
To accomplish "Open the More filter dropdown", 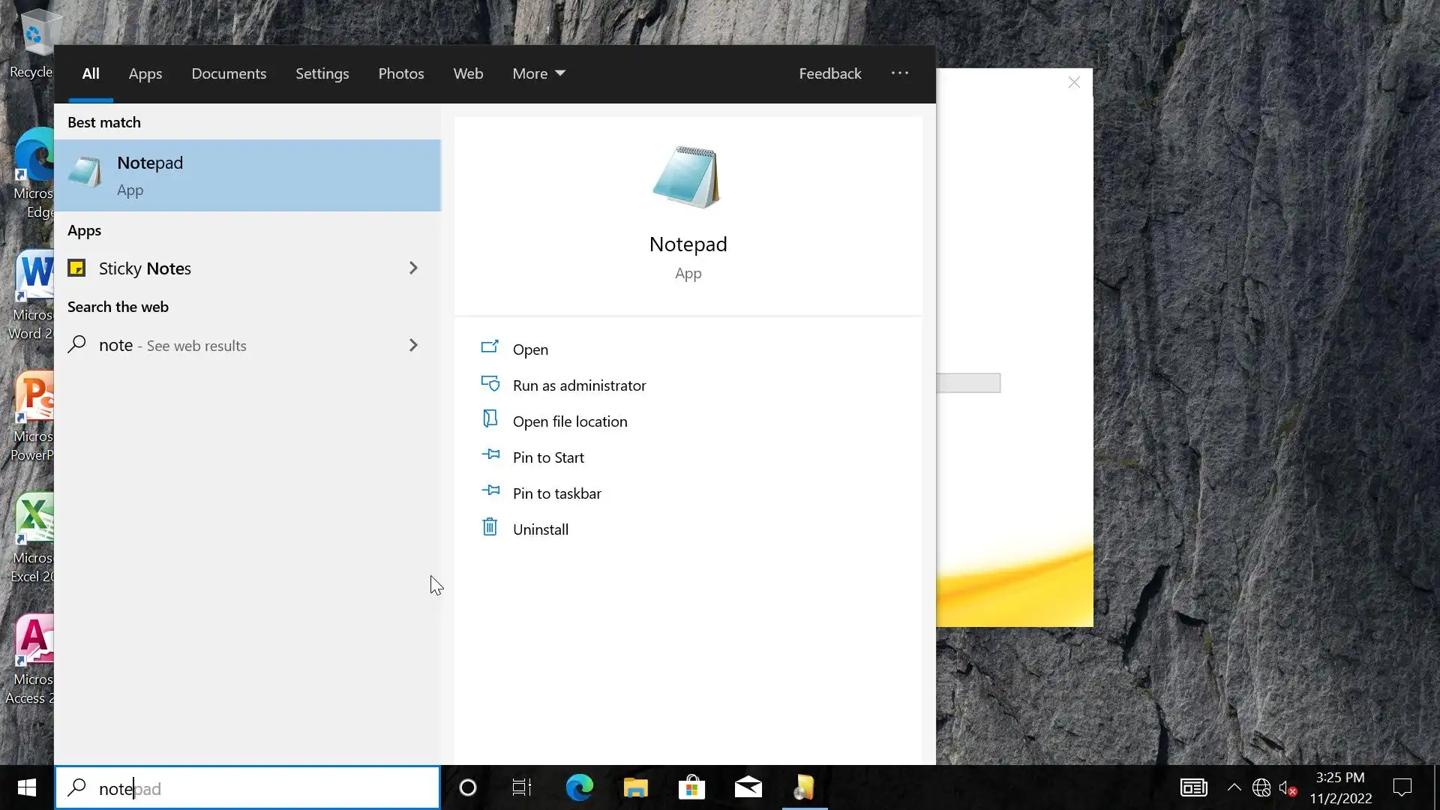I will point(538,73).
